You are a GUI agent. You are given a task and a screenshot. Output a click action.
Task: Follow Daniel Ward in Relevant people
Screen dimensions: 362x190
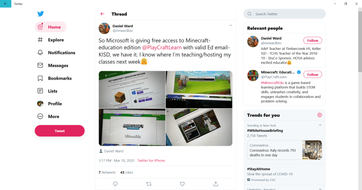click(x=312, y=40)
